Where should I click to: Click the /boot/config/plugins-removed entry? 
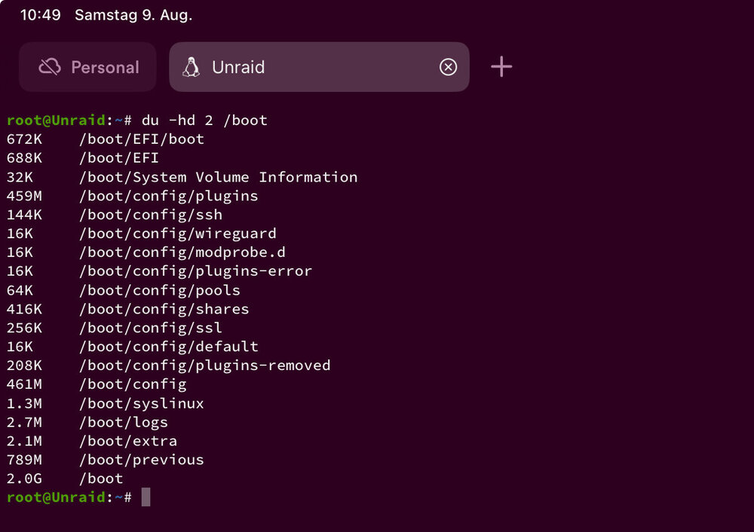pyautogui.click(x=205, y=365)
